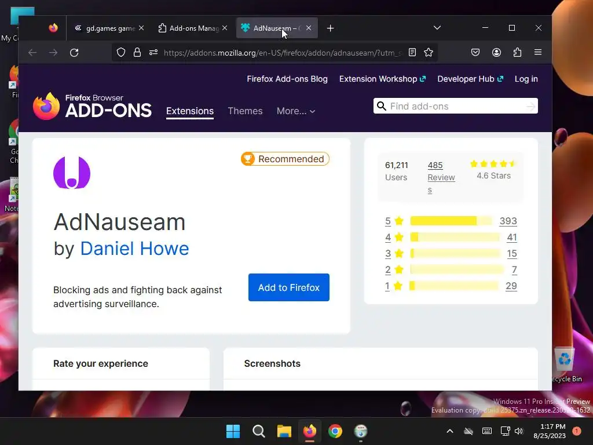Screen dimensions: 593x445
Task: Filter reviews by 4 stars count 41
Action: coord(512,237)
